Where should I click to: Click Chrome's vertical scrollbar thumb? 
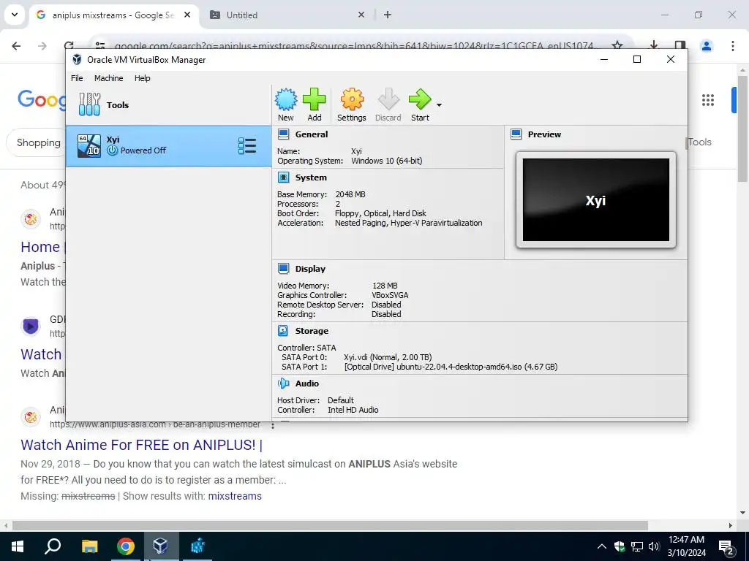pos(742,129)
